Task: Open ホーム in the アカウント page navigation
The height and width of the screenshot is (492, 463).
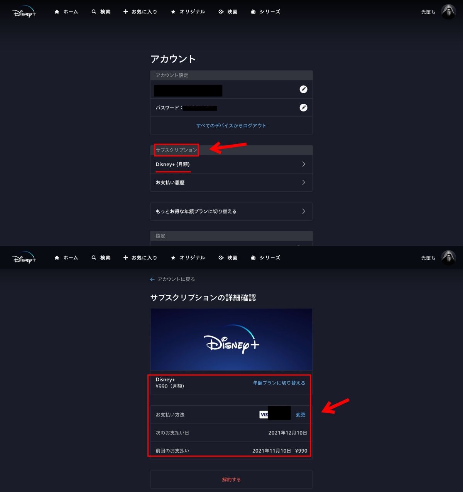Action: point(66,12)
